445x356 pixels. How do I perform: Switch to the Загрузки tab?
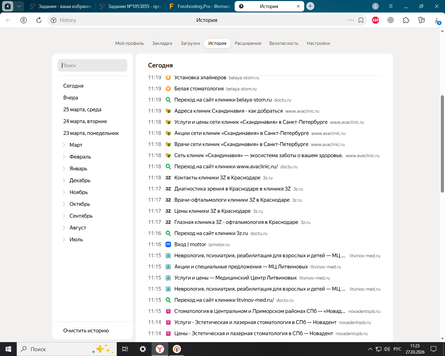pyautogui.click(x=190, y=43)
